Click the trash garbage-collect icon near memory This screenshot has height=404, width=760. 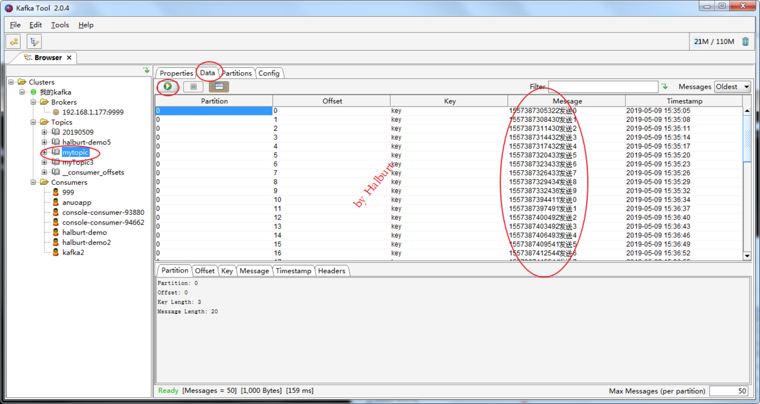coord(745,42)
